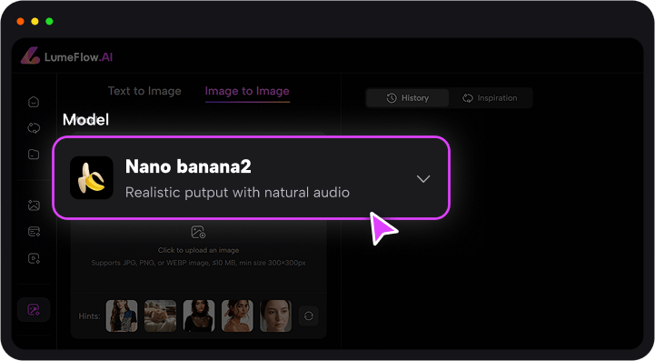Click the upload image icon
655x361 pixels.
(x=198, y=232)
